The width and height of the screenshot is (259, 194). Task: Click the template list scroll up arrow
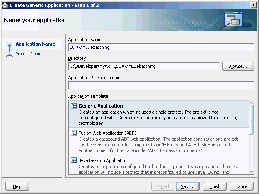[x=251, y=103]
